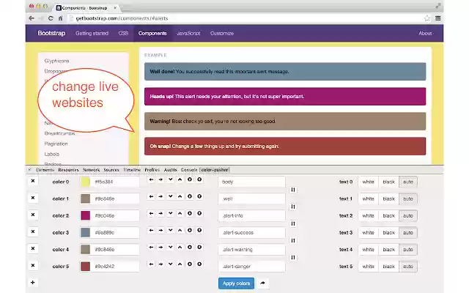Click the rightmost circle icon in color 2 row

click(199, 213)
